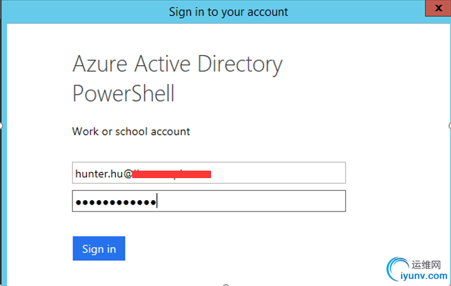Viewport: 451px width, 286px height.
Task: Click the PowerShell heading line
Action: coord(123,93)
